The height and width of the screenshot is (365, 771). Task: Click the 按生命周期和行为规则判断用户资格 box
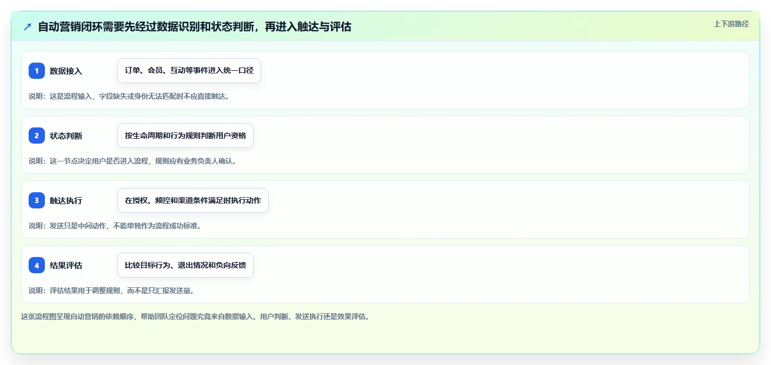click(185, 136)
